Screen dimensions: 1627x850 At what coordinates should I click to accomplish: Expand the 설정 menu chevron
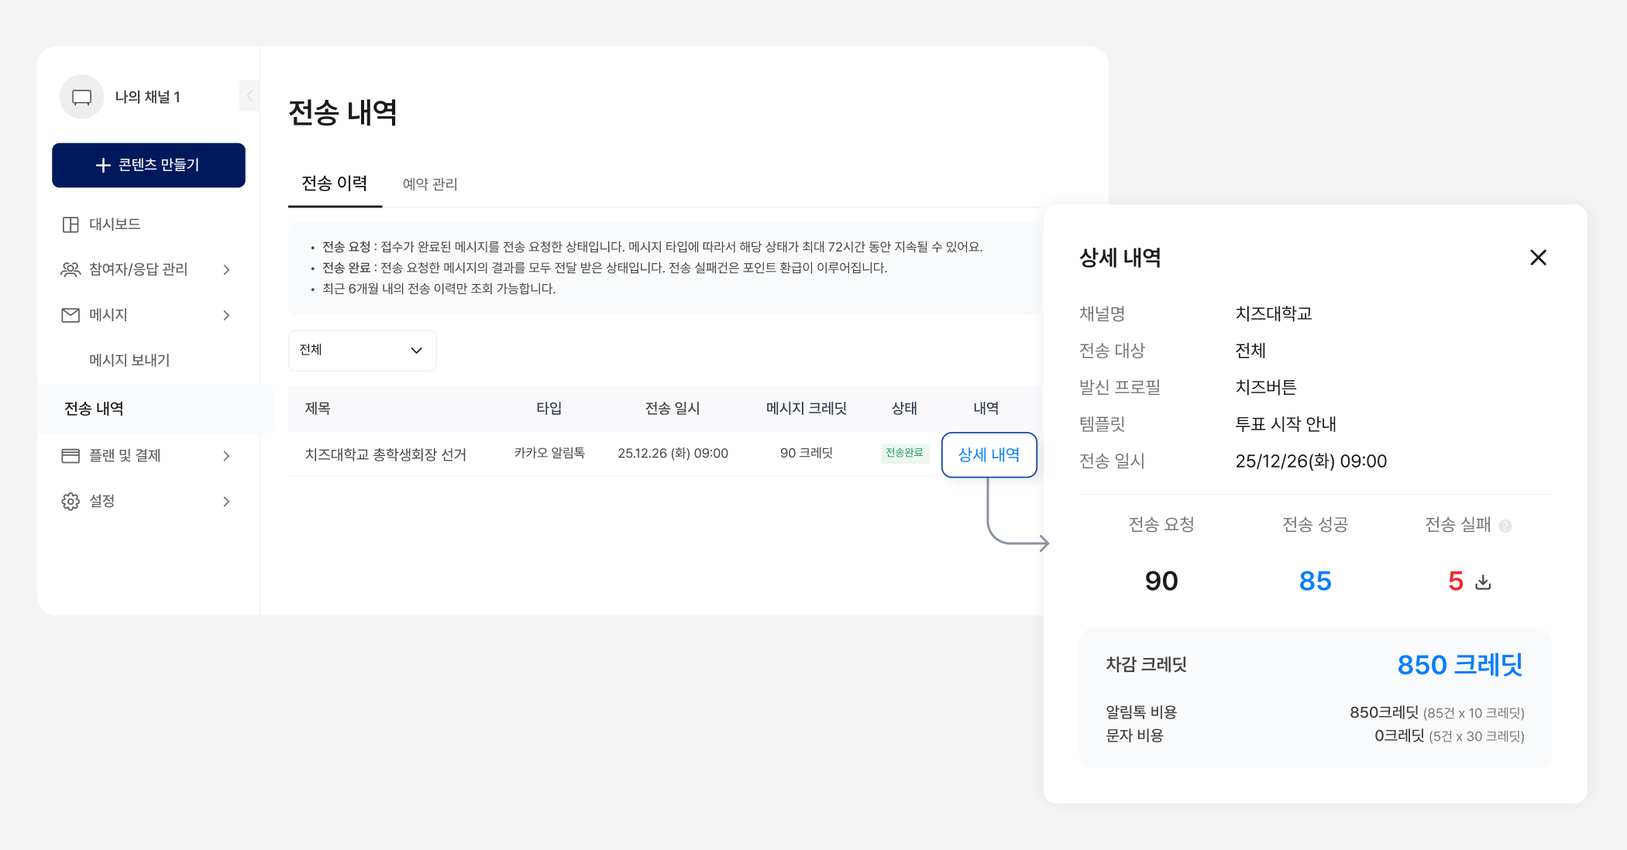[226, 502]
